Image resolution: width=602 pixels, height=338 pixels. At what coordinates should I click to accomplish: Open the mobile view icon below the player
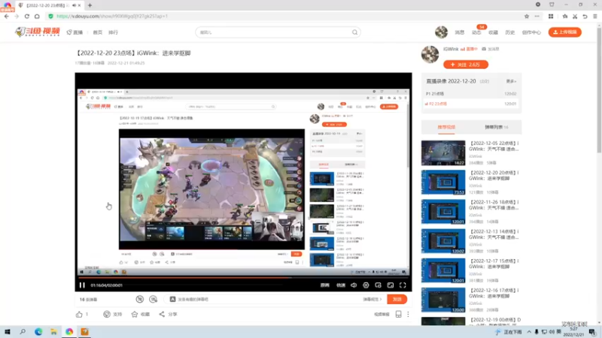(x=399, y=314)
